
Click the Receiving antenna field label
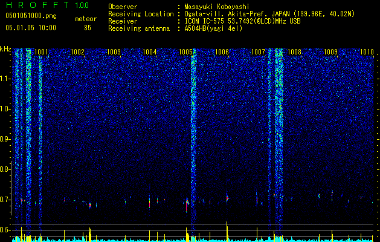coord(139,28)
